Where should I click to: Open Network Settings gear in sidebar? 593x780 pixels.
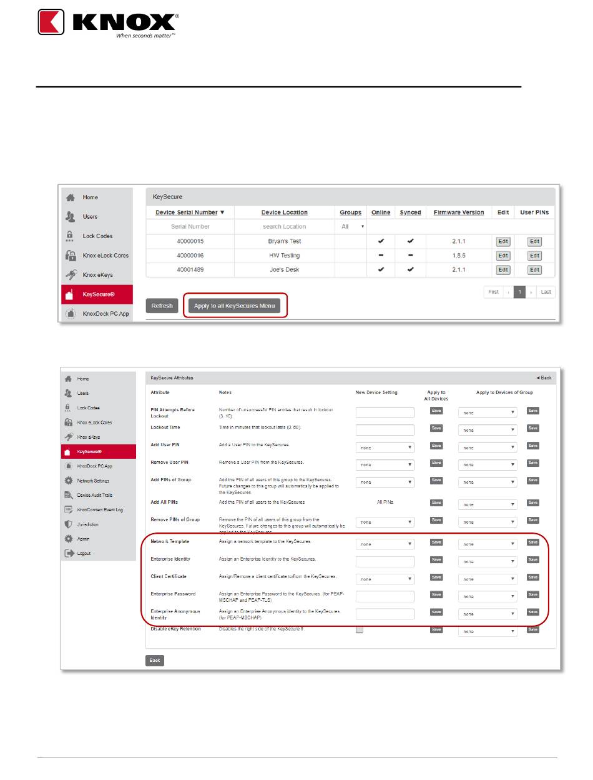tap(68, 481)
